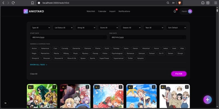Bookmark this page from address bar
Viewport: 219px width, 109px height.
tap(32, 3)
